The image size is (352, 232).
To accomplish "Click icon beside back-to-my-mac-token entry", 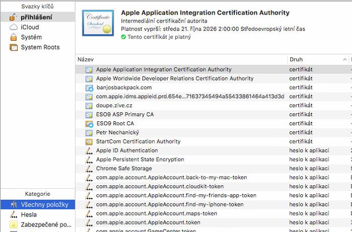I will tap(89, 178).
